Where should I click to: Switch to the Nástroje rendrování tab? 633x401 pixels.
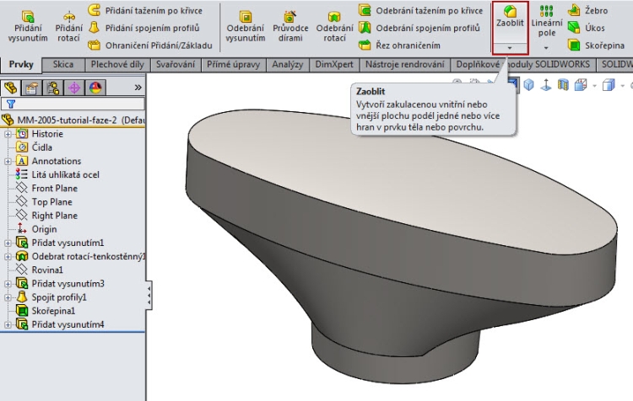404,65
